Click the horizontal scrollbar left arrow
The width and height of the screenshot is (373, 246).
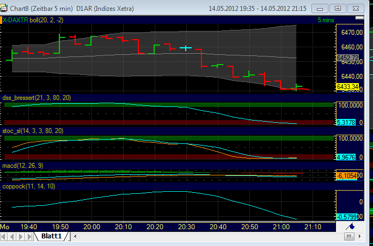pos(75,236)
